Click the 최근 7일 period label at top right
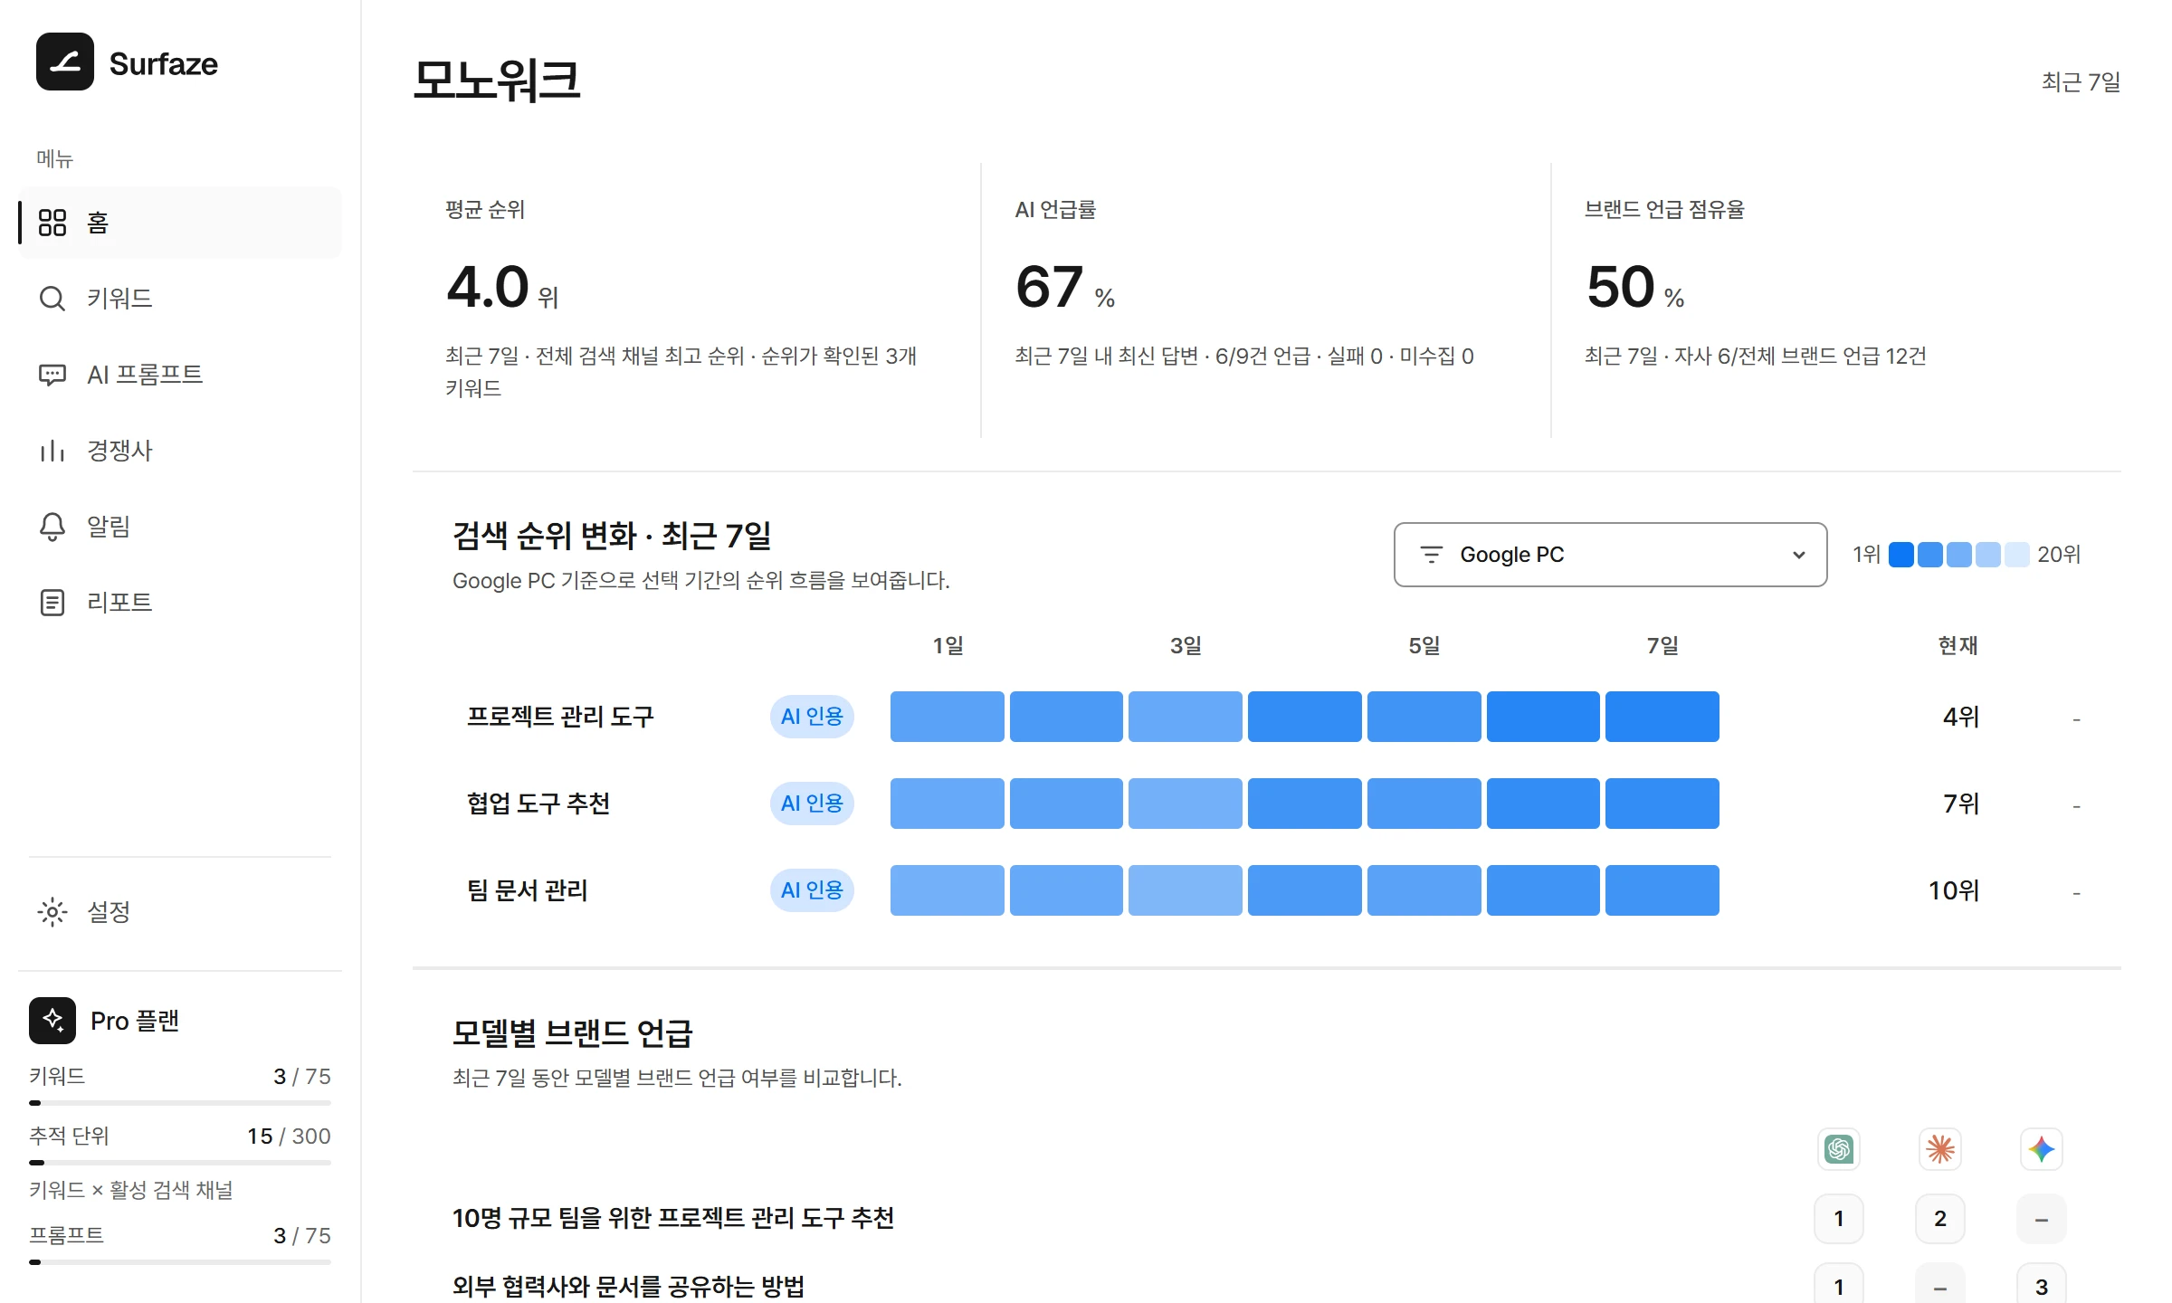The width and height of the screenshot is (2172, 1303). point(2081,82)
